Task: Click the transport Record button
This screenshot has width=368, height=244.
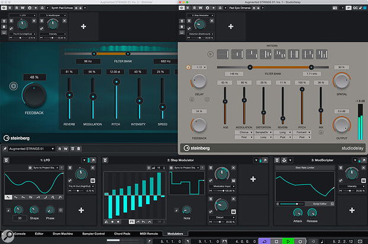Action: (300, 241)
